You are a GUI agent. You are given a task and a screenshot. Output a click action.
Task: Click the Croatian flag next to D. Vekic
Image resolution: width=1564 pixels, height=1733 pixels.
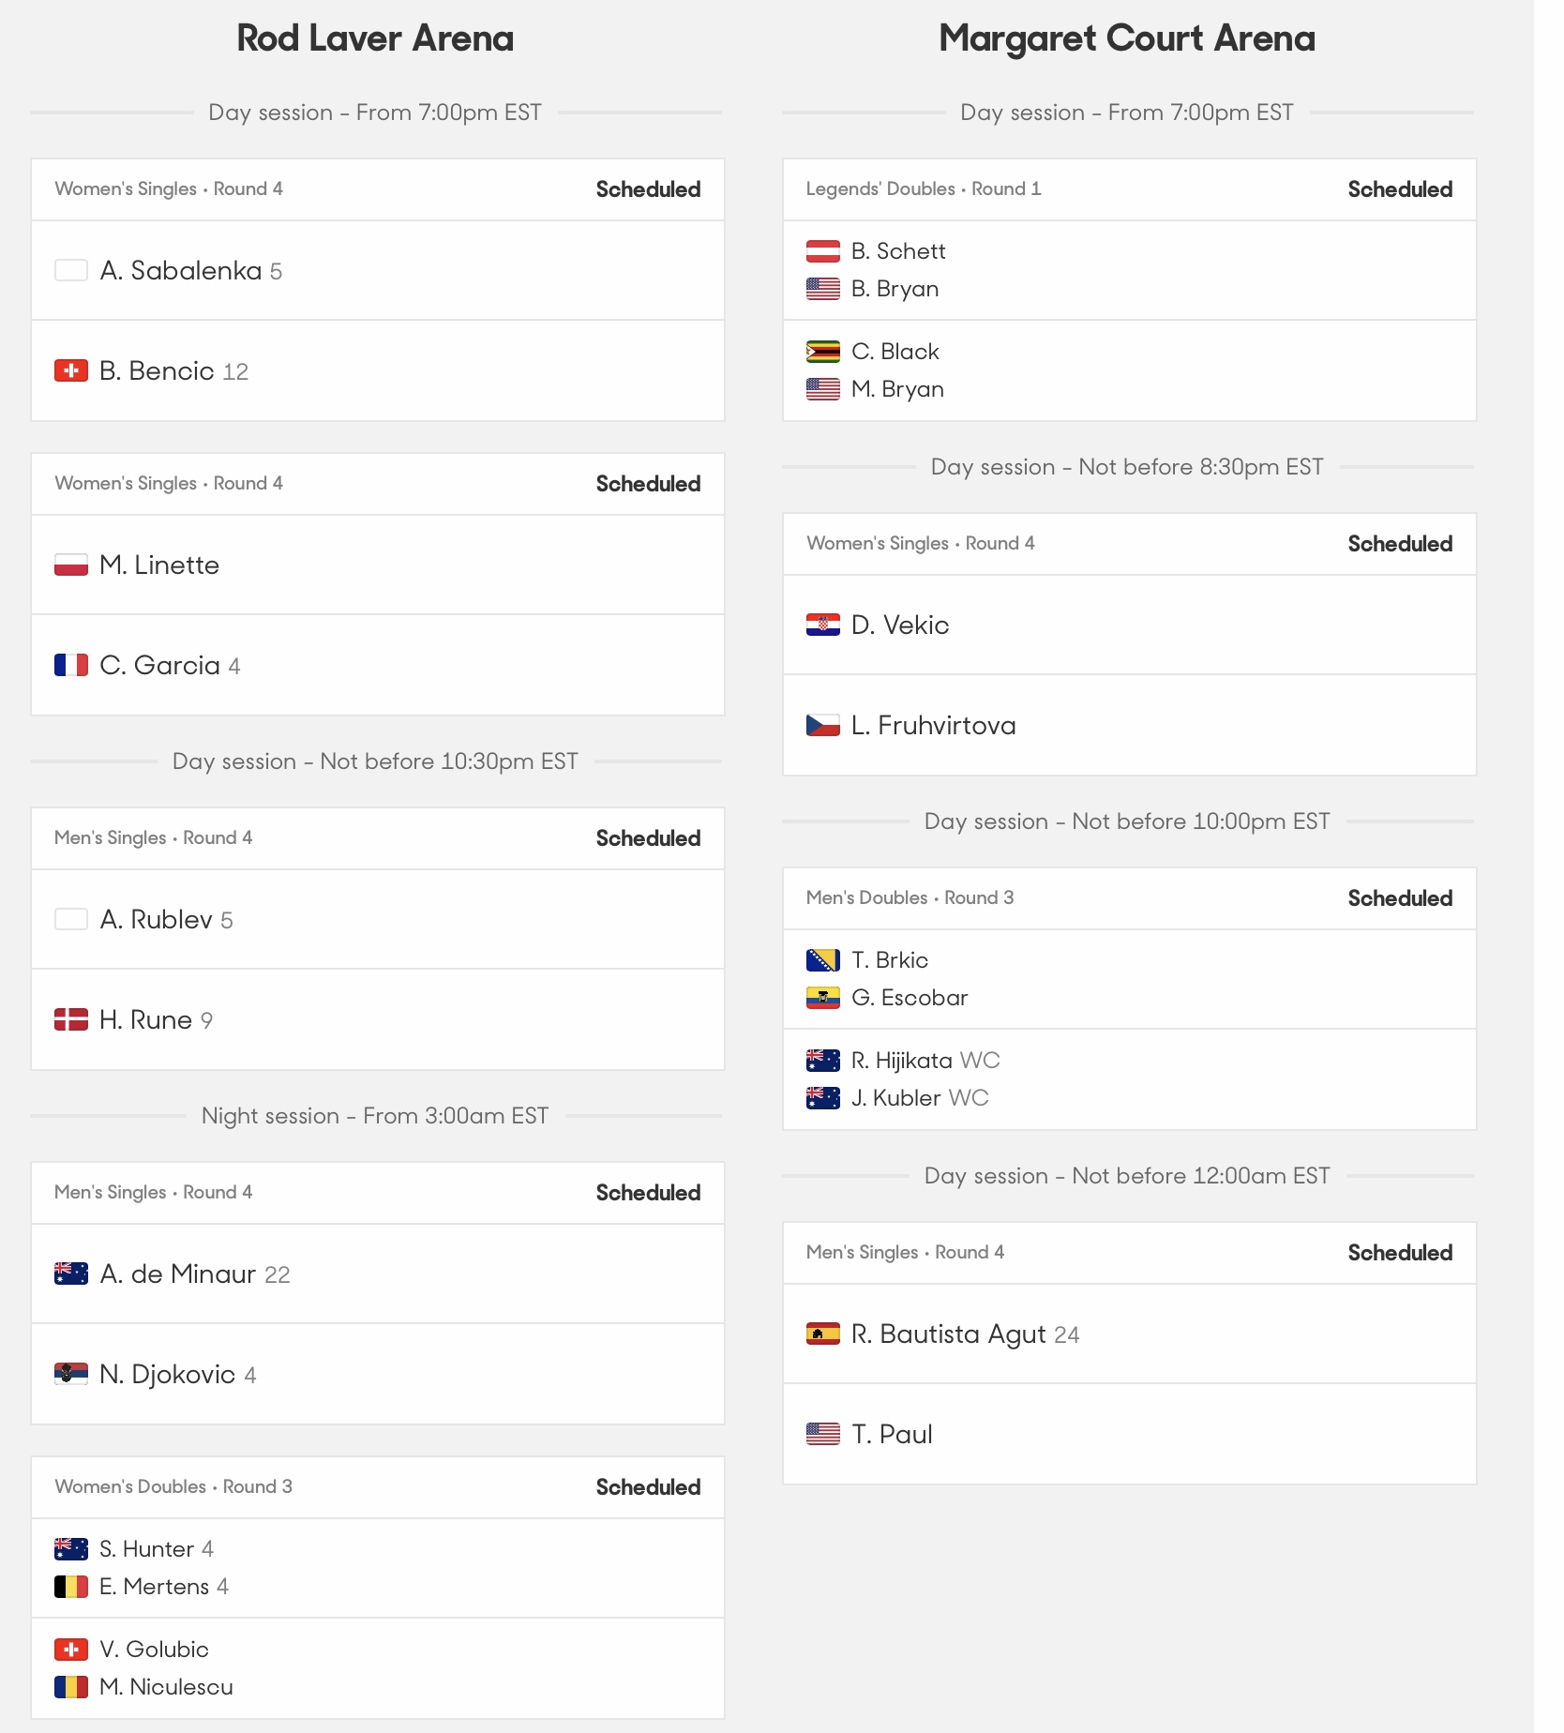point(823,625)
